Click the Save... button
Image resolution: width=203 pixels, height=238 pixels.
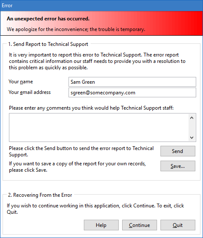pyautogui.click(x=178, y=166)
